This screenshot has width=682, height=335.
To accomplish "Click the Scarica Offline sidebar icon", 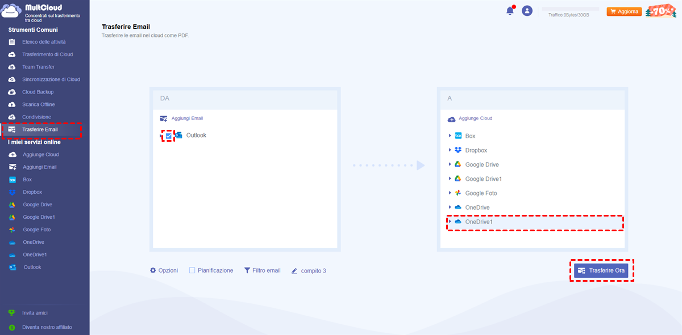I will coord(12,104).
